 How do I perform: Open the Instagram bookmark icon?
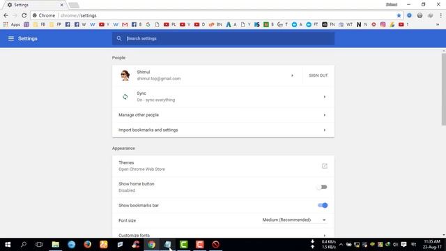383,24
